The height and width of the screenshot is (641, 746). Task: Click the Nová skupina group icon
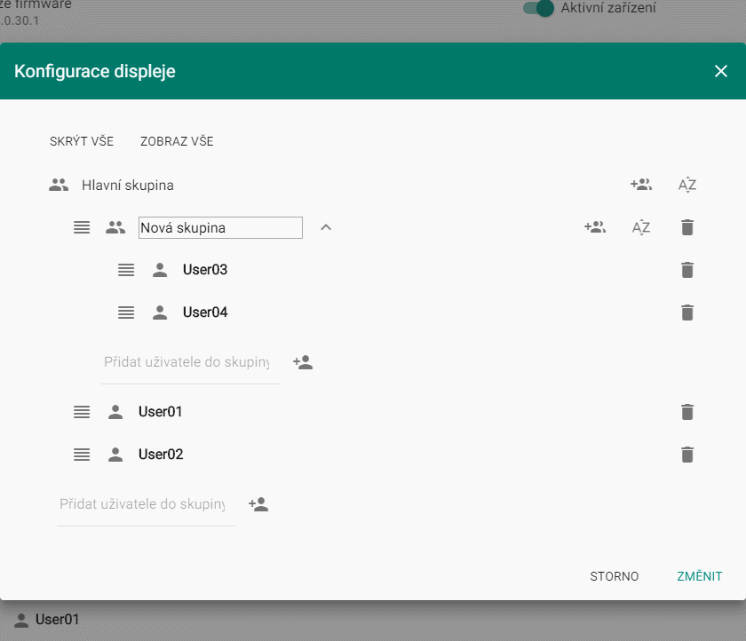(115, 227)
